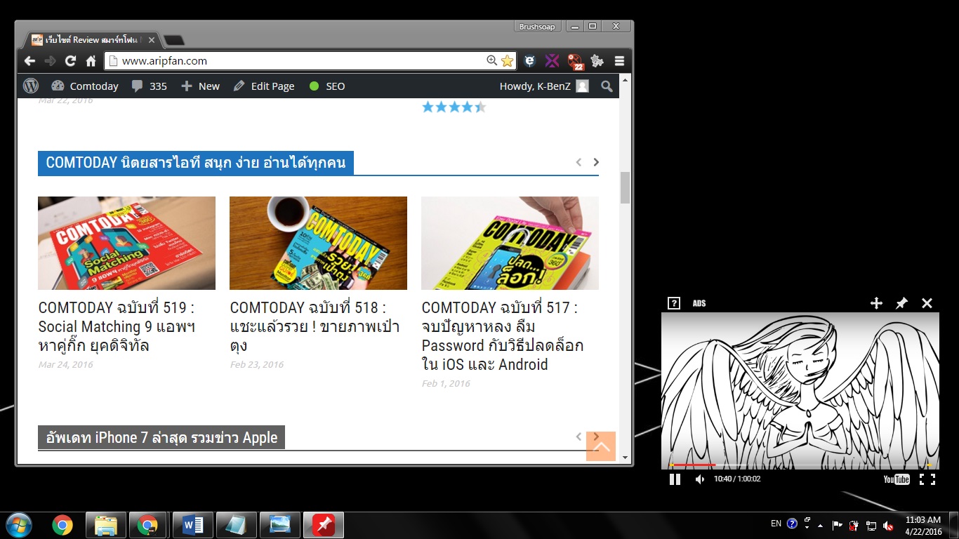Click the EN language indicator
The width and height of the screenshot is (959, 539).
(776, 524)
